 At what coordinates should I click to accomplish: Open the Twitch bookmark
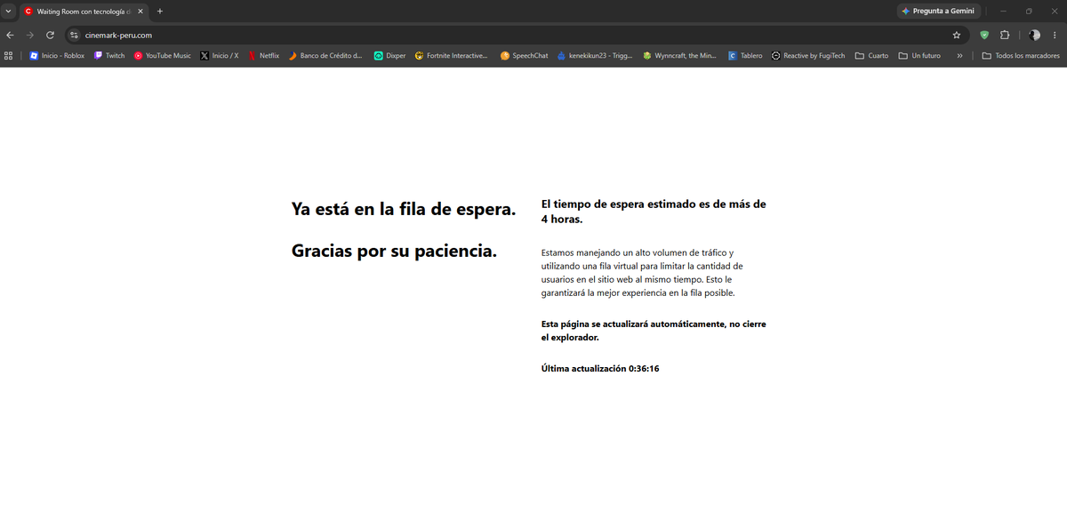click(109, 55)
